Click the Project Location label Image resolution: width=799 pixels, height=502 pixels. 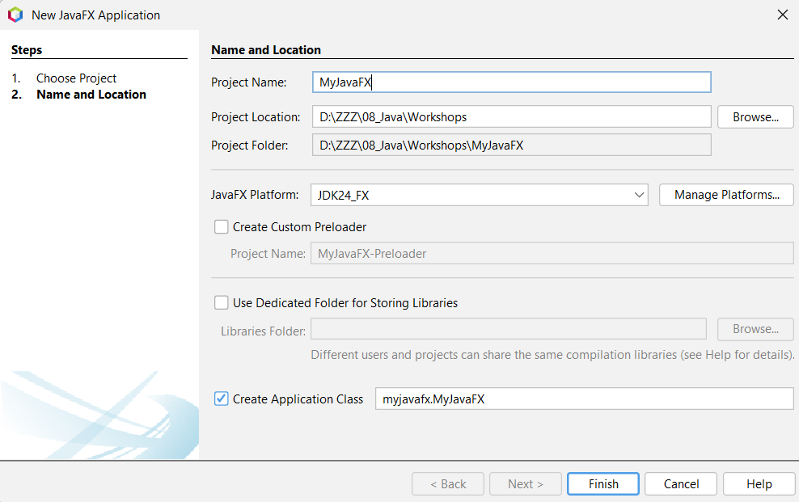(x=256, y=116)
